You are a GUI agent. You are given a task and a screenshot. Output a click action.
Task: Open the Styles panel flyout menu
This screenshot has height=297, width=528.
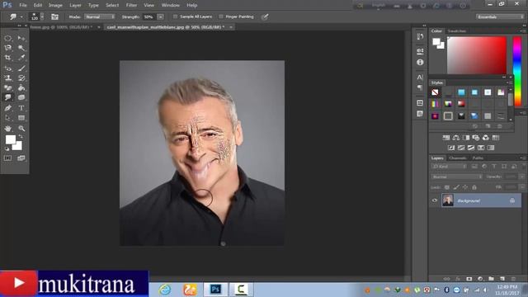coord(510,82)
